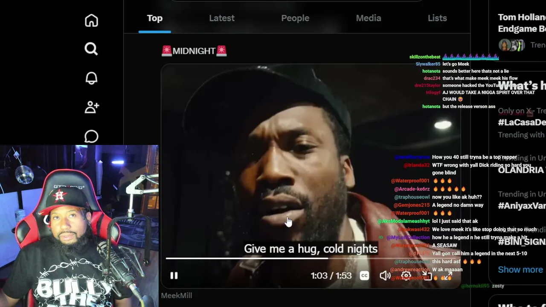Open the #AniyaxVar trending hashtag

522,206
